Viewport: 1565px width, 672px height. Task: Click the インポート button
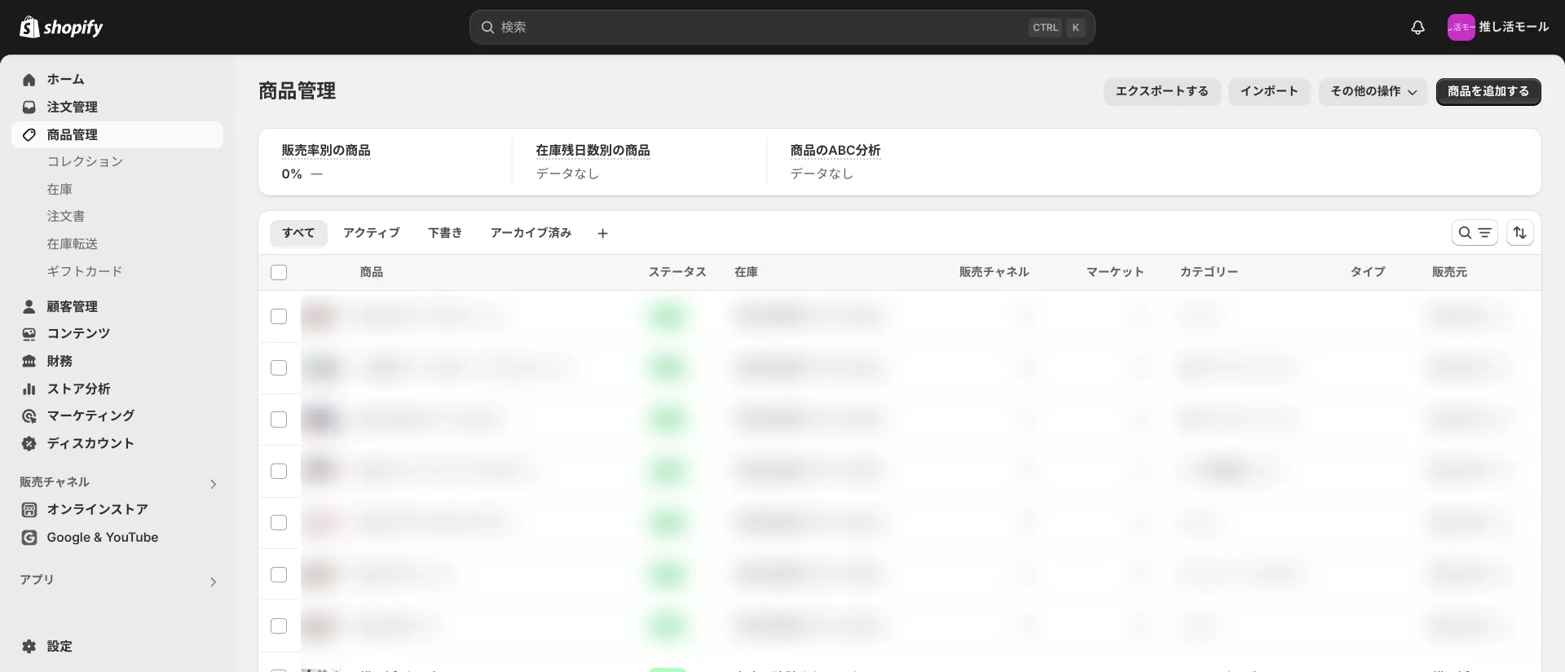coord(1269,91)
